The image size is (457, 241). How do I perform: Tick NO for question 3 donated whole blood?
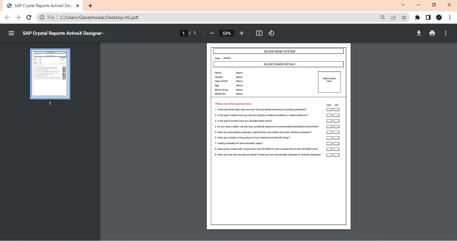pyautogui.click(x=336, y=121)
